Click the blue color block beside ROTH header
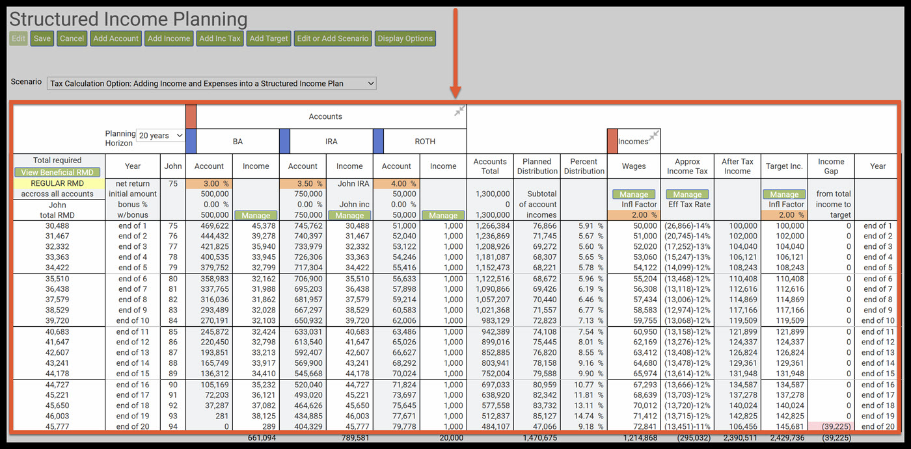Image resolution: width=911 pixels, height=449 pixels. tap(378, 141)
